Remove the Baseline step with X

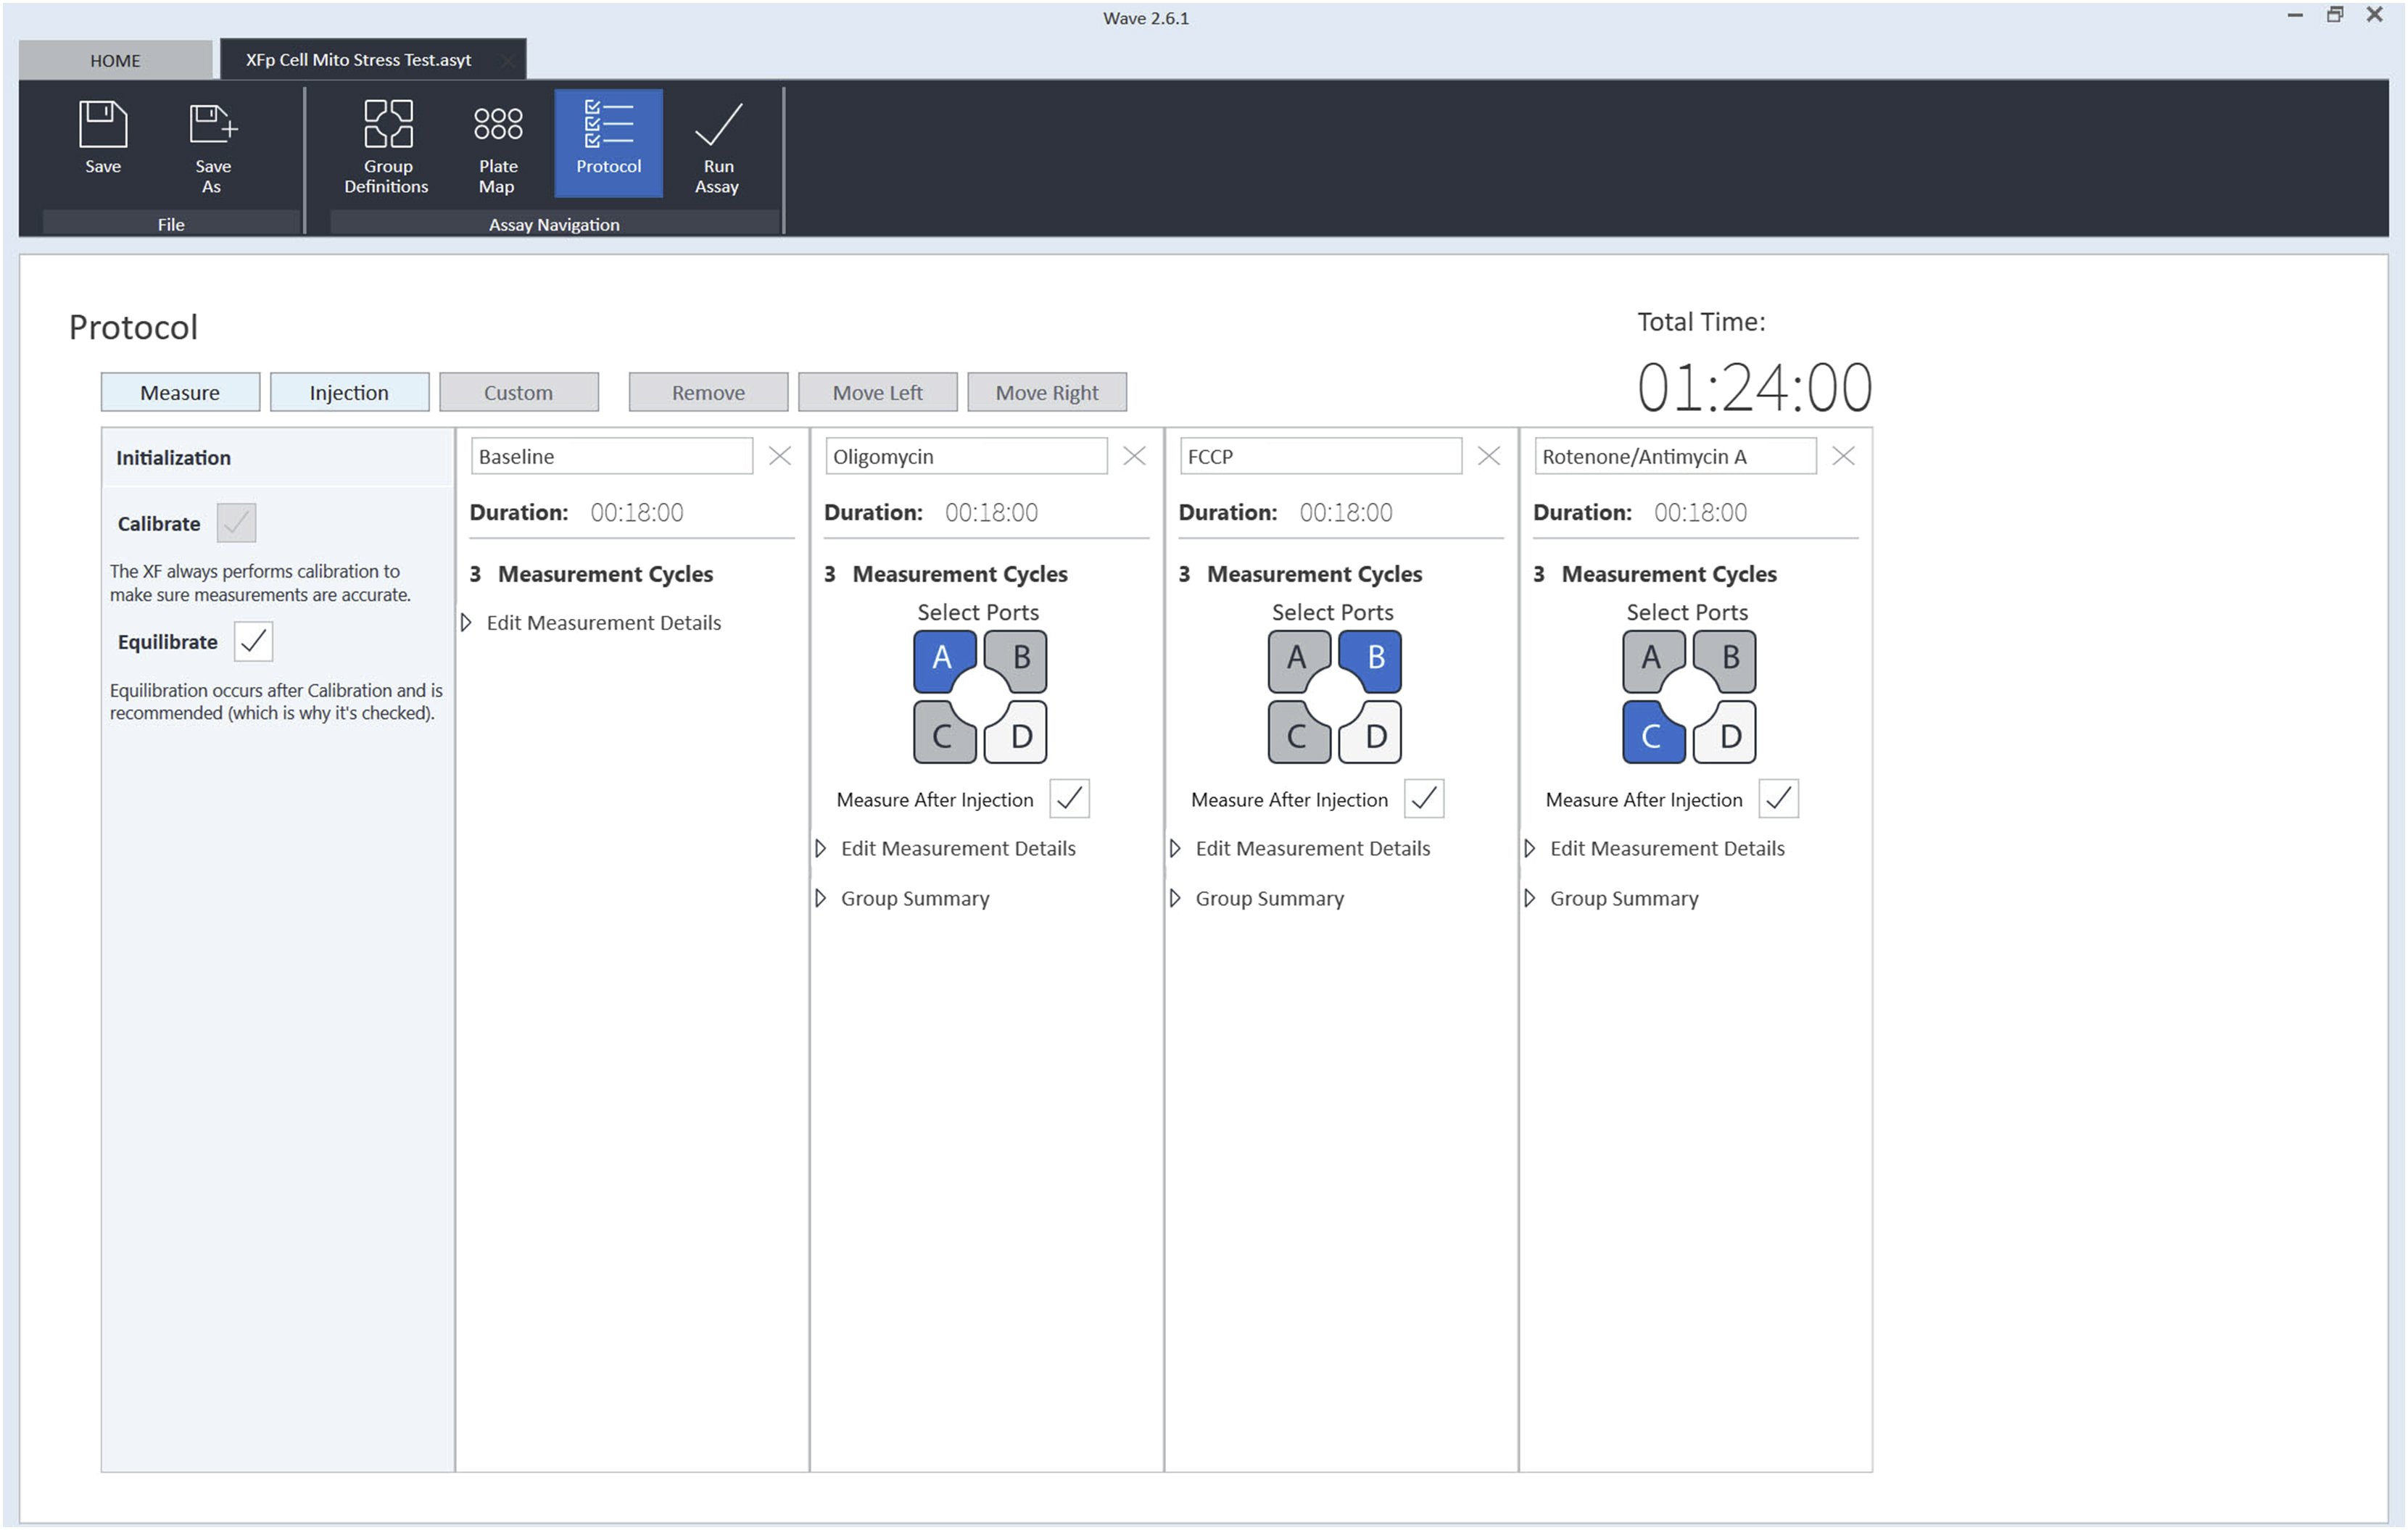pos(780,456)
